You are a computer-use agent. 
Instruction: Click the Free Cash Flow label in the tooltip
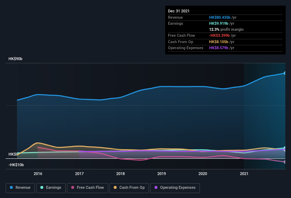[181, 35]
